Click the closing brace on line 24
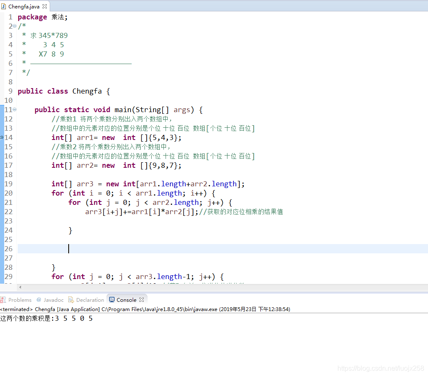This screenshot has width=428, height=376. [70, 231]
